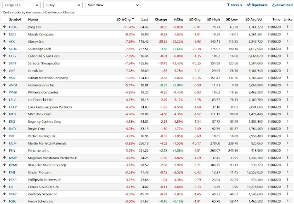
Task: Sort by Time column header
Action: tap(277, 19)
